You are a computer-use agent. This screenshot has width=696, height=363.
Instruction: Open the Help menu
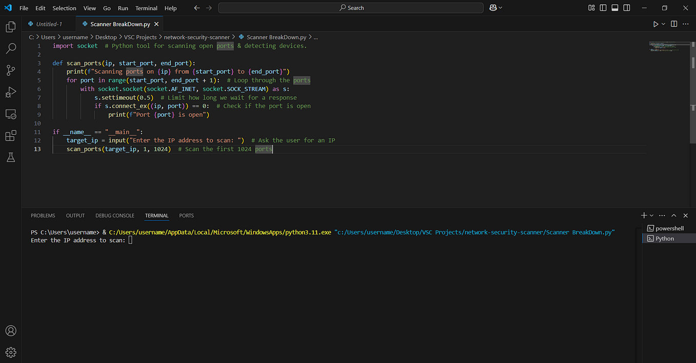click(x=171, y=8)
